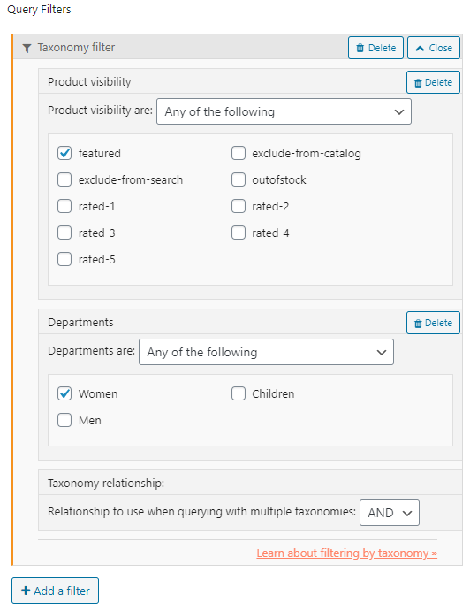Click the Add a filter button
This screenshot has height=610, width=470.
[55, 591]
